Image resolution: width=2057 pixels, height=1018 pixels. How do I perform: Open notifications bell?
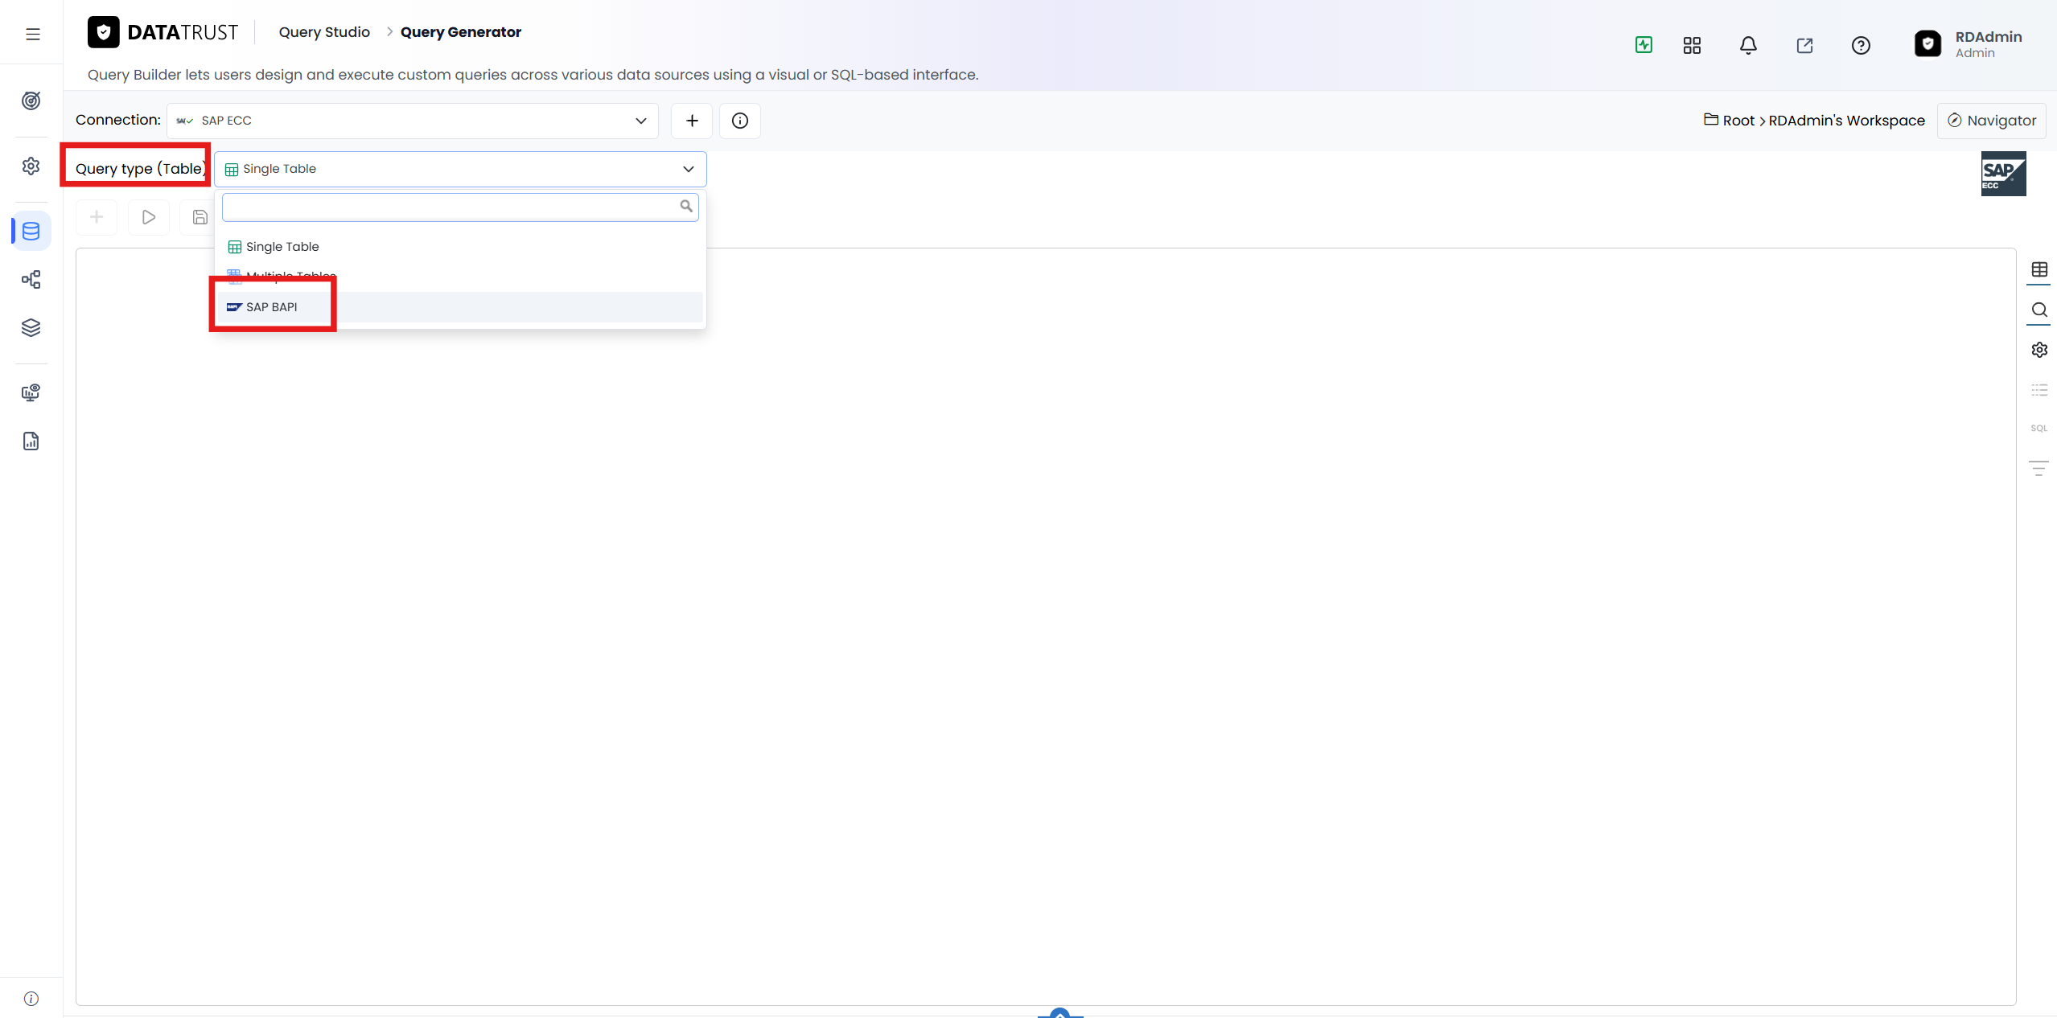[1748, 45]
